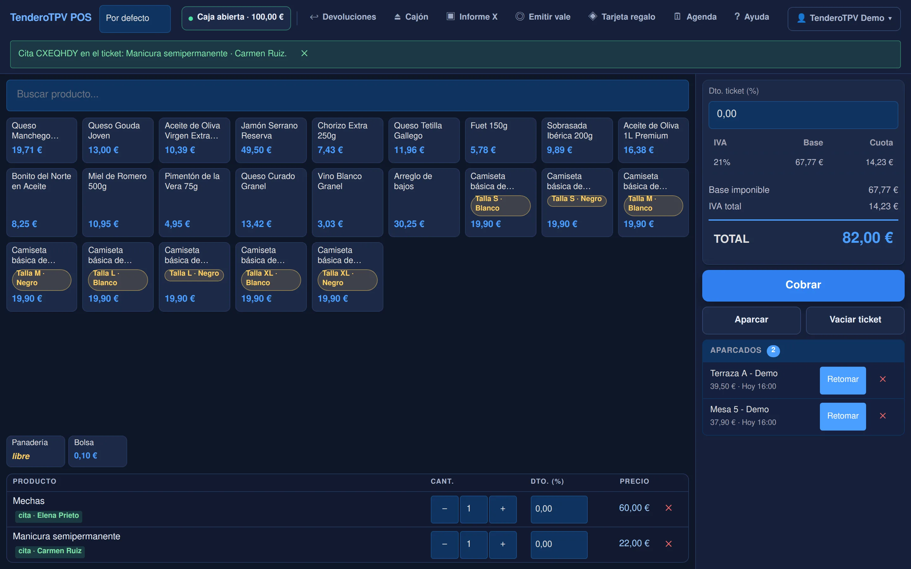Image resolution: width=911 pixels, height=569 pixels.
Task: Add Miel de Romero 500g product
Action: [x=118, y=202]
